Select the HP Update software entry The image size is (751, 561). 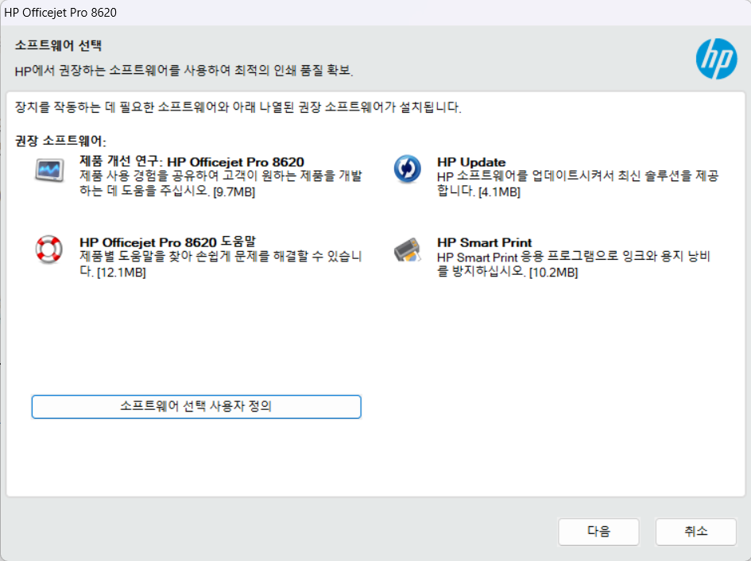(469, 161)
